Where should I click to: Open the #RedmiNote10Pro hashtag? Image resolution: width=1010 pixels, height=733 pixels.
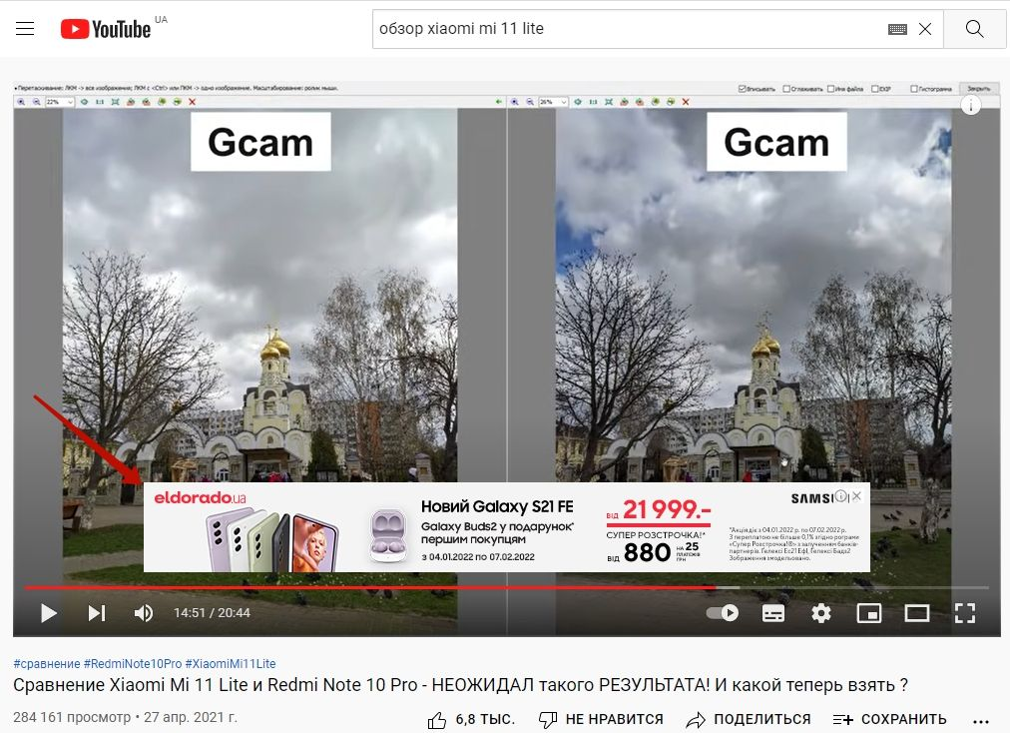[x=133, y=663]
